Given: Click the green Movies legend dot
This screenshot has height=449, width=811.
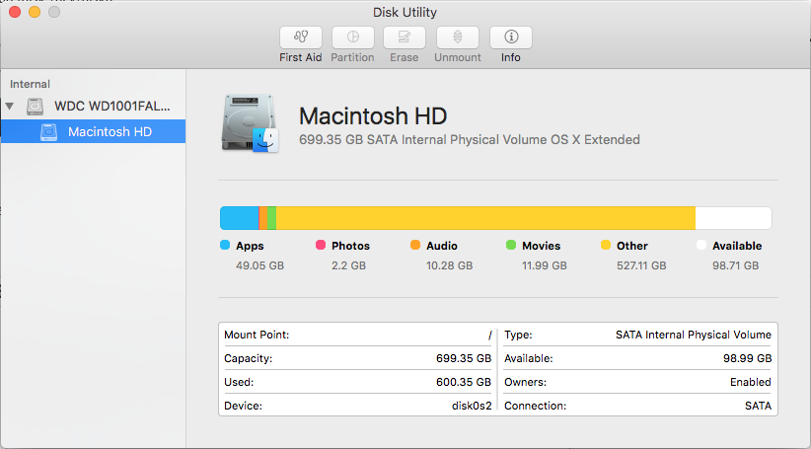Looking at the screenshot, I should (x=511, y=246).
